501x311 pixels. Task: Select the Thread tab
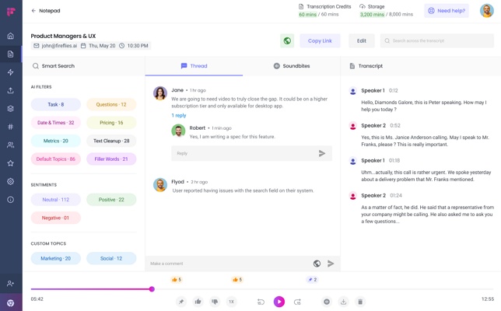click(194, 66)
